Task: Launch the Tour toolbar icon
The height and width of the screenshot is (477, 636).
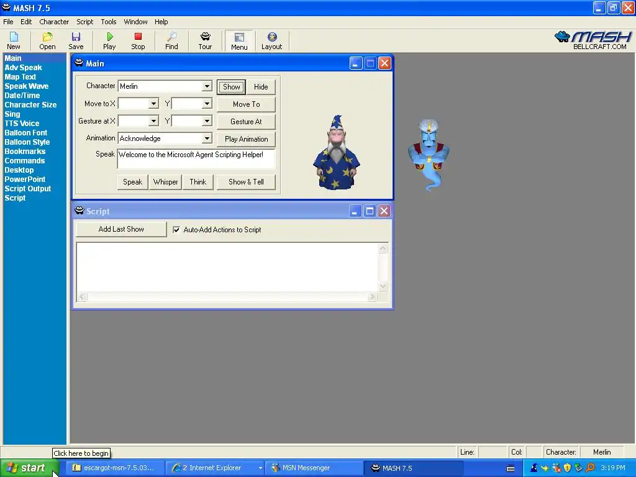Action: click(x=205, y=41)
